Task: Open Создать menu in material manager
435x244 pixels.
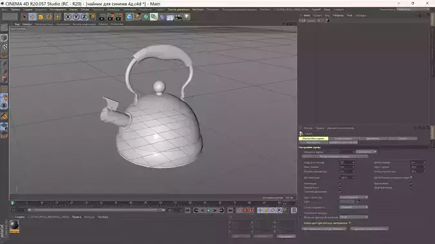Action: tap(19, 217)
